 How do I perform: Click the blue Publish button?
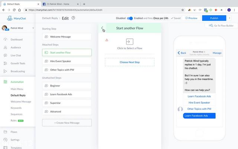tap(214, 18)
